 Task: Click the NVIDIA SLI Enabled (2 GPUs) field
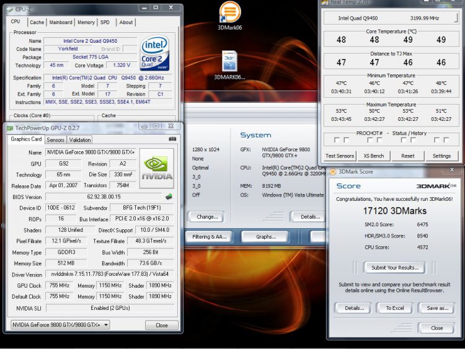point(110,308)
